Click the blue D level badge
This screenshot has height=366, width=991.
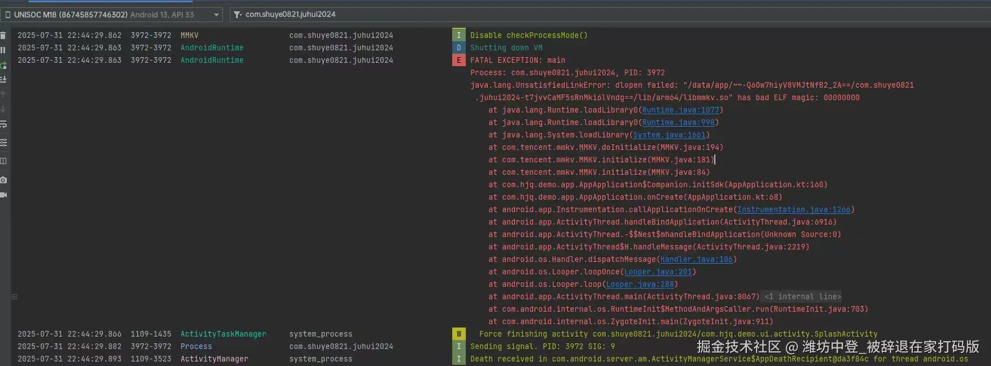click(458, 48)
